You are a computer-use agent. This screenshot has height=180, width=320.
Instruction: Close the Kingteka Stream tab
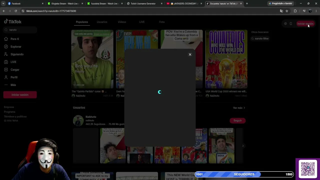pyautogui.click(x=82, y=3)
